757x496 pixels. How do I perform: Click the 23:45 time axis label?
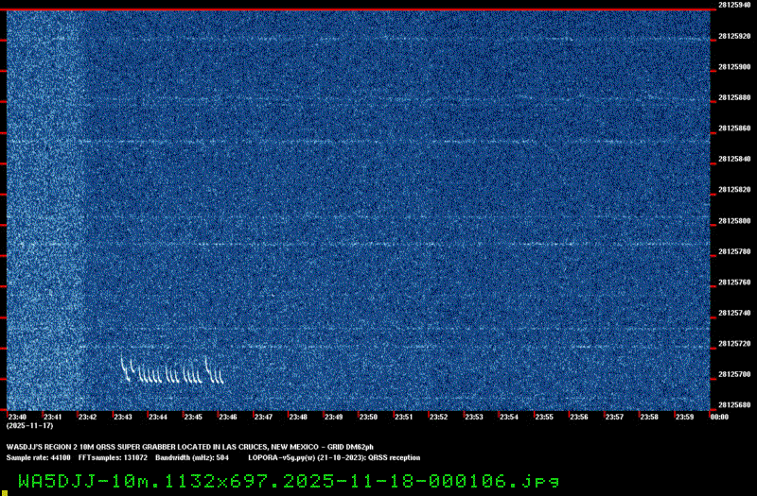(x=193, y=417)
